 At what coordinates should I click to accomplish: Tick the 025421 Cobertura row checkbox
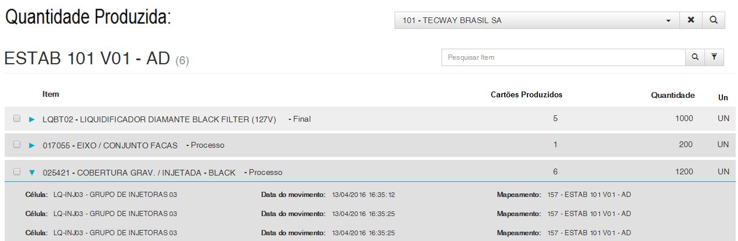pyautogui.click(x=17, y=171)
